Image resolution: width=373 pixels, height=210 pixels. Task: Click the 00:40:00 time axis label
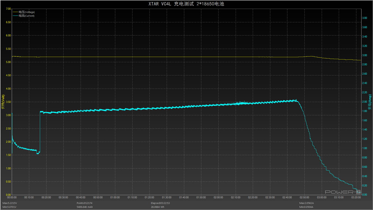81,197
